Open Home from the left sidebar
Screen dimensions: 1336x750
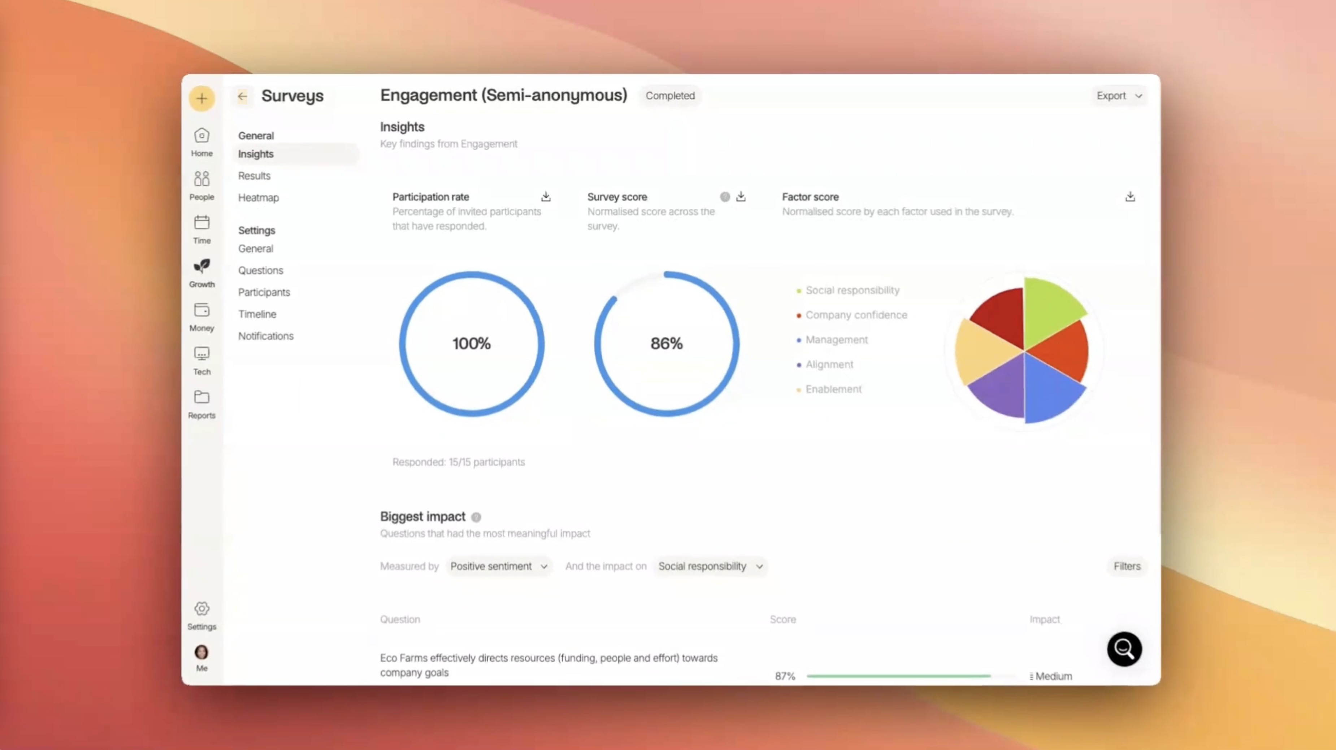(202, 142)
